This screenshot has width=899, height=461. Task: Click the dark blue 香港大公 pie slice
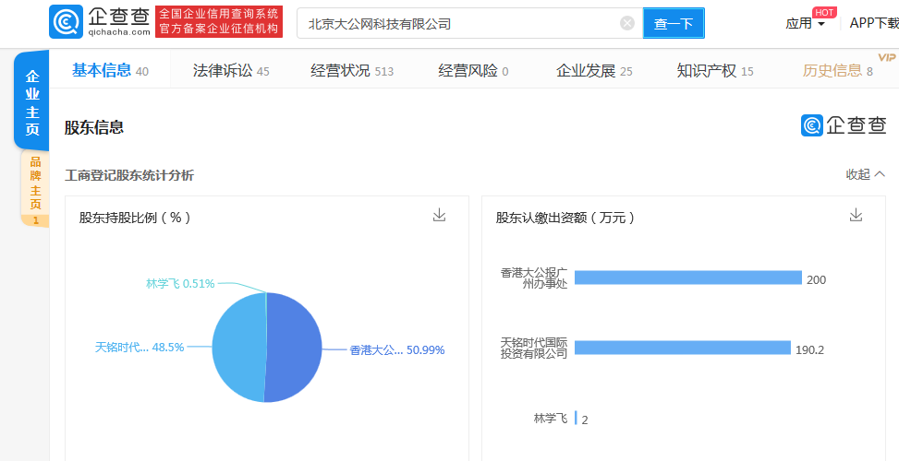pyautogui.click(x=295, y=349)
